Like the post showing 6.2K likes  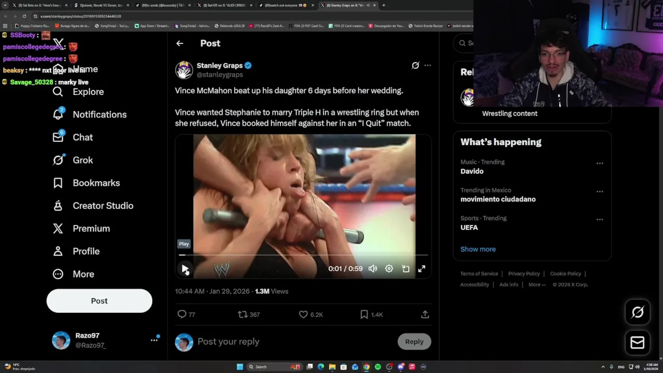click(x=311, y=314)
